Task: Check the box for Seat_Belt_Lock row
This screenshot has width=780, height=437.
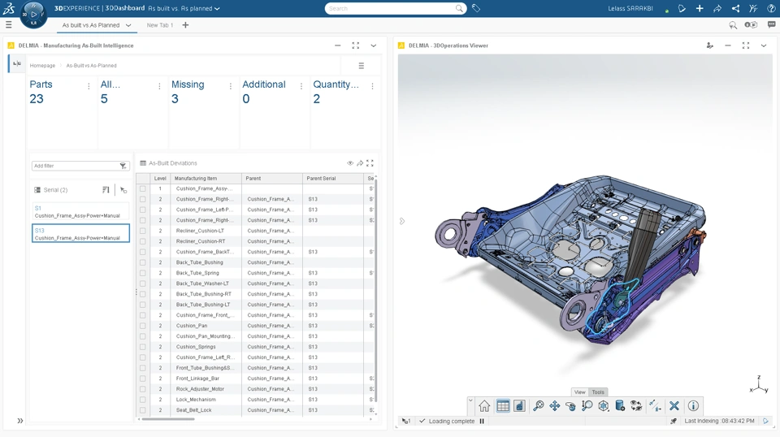Action: click(143, 410)
